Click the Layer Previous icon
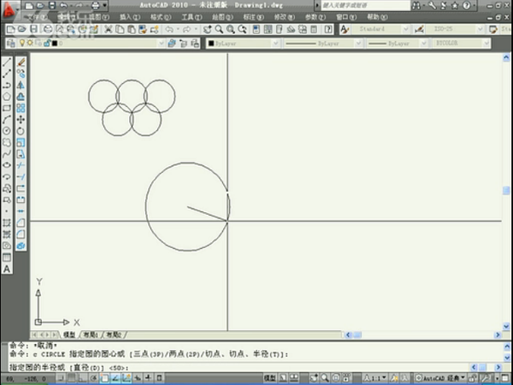Screen dimensions: 513x385 183,44
